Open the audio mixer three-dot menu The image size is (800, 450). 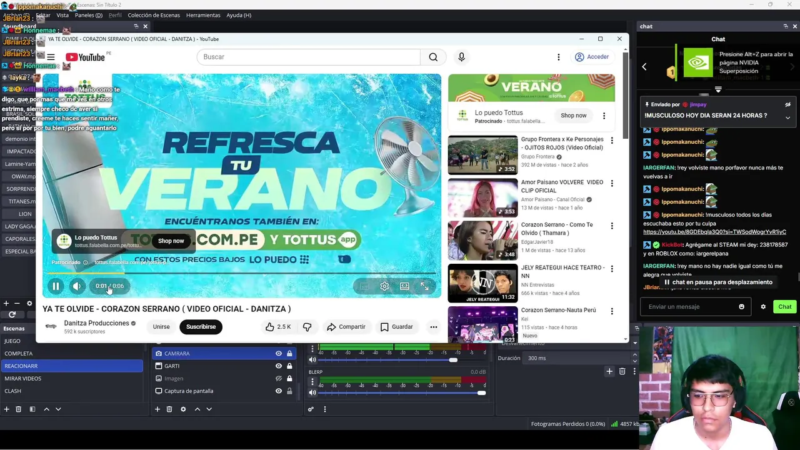[x=324, y=409]
